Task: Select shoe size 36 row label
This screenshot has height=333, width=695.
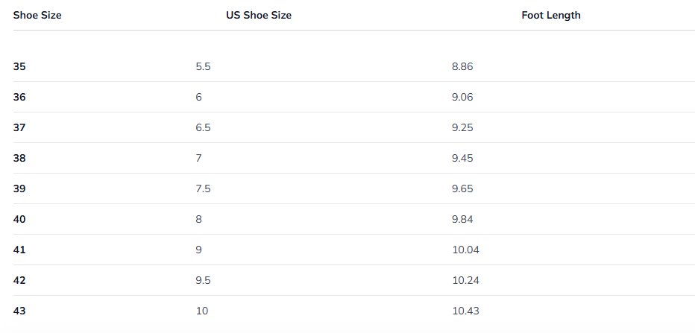Action: 19,97
